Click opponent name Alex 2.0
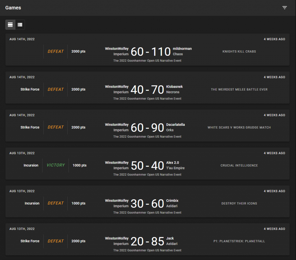Screen dimensions: 296x260 coord(173,163)
